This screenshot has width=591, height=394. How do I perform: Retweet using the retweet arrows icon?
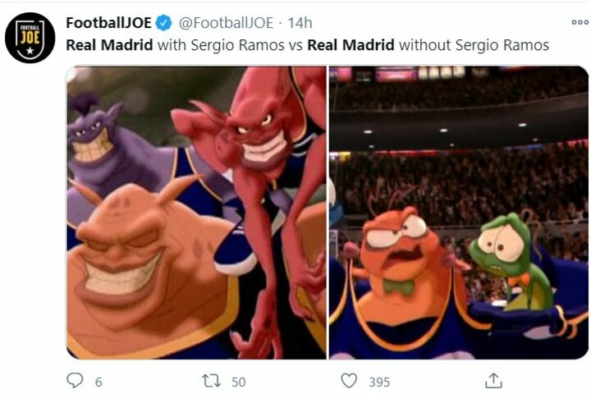[x=212, y=381]
